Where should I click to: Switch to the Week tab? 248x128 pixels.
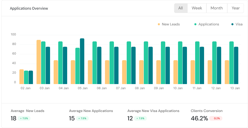197,8
